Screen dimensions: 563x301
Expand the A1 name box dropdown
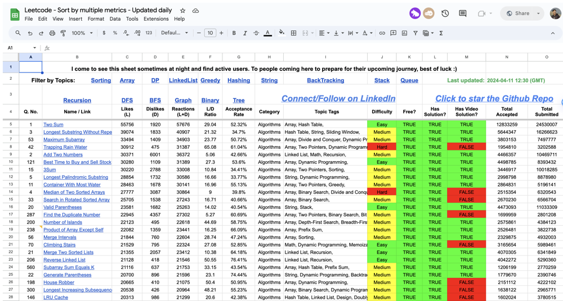pyautogui.click(x=34, y=48)
